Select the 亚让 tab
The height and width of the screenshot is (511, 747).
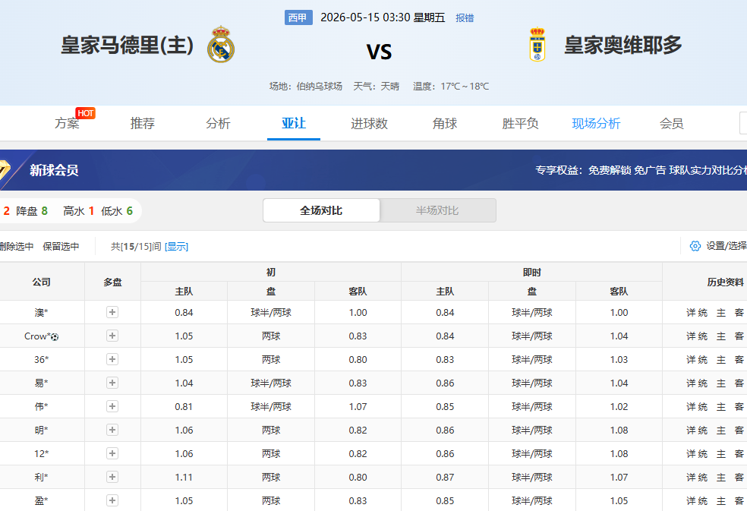[x=294, y=124]
